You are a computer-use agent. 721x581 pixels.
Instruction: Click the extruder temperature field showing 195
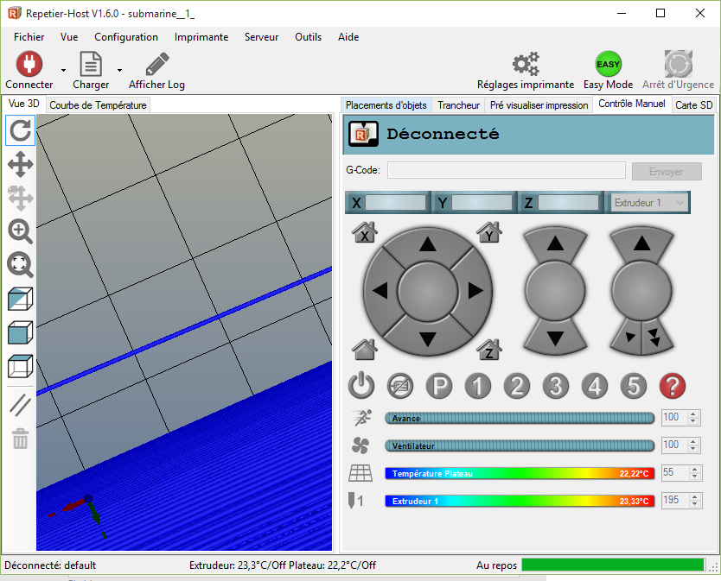pyautogui.click(x=675, y=500)
